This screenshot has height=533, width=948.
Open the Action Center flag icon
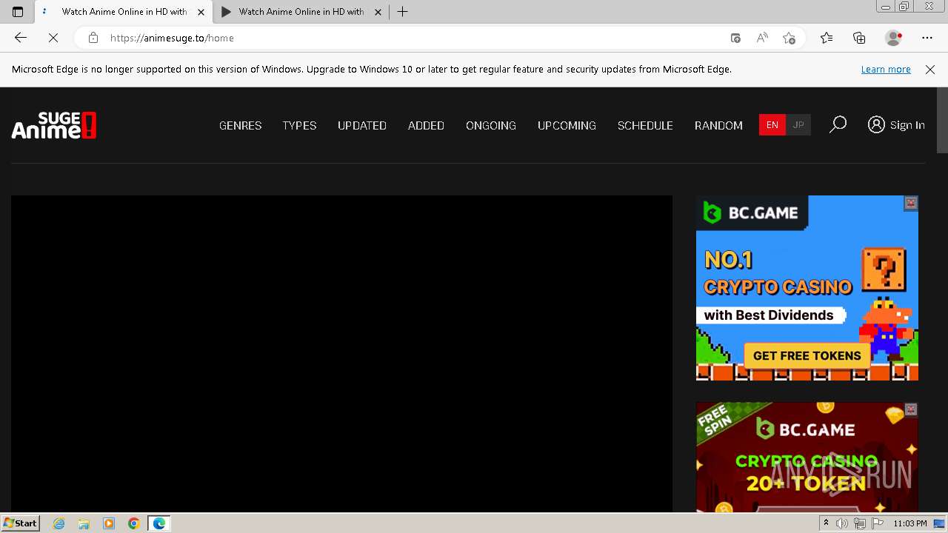click(878, 523)
